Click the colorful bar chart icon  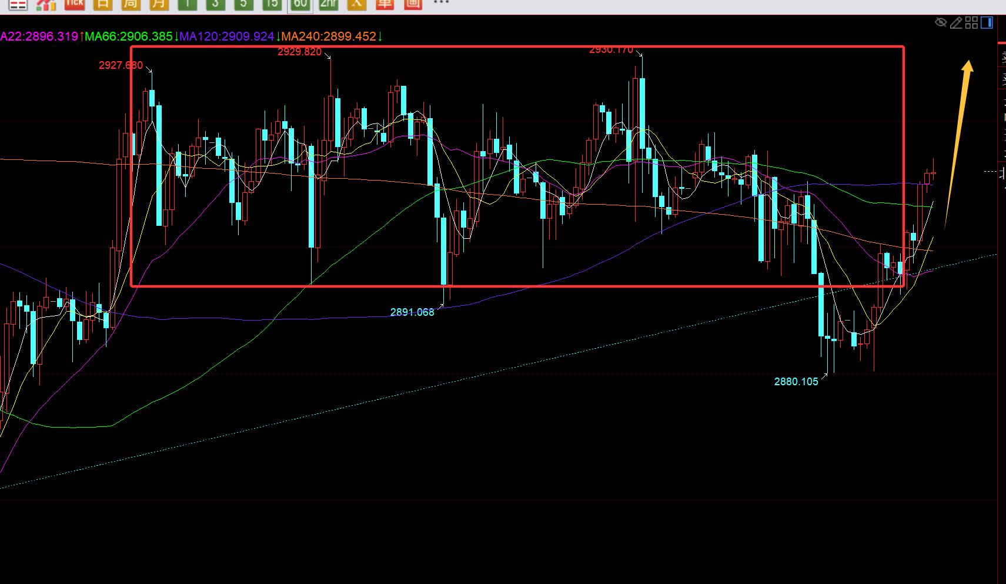click(46, 4)
